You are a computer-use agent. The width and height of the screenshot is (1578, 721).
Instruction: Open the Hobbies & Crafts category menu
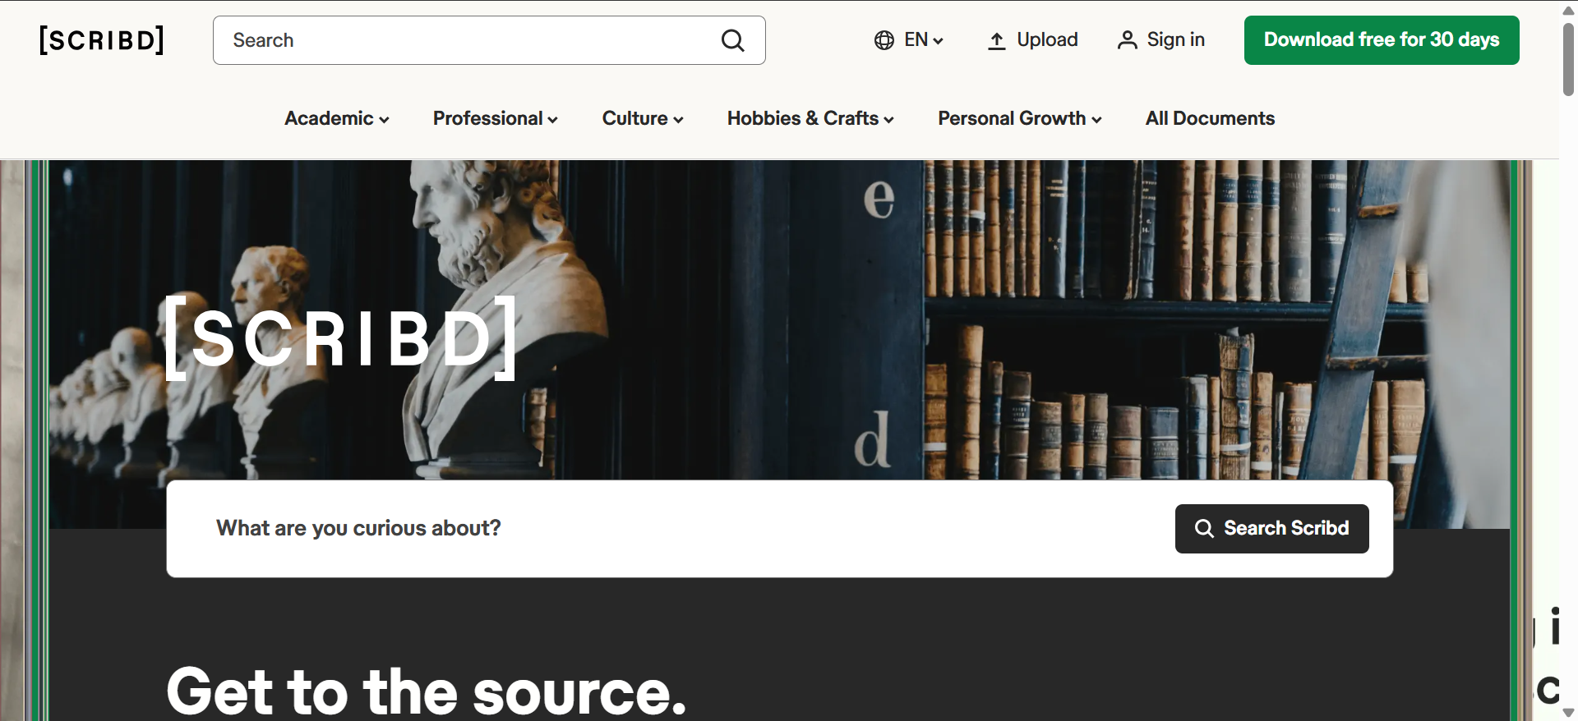point(810,118)
